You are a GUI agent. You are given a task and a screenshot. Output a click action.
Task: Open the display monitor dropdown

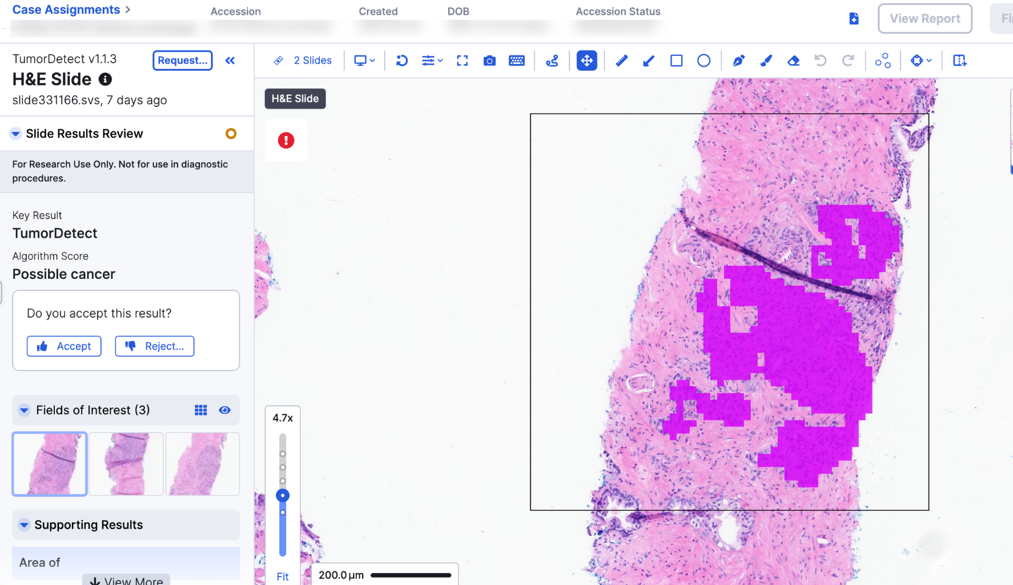(364, 60)
